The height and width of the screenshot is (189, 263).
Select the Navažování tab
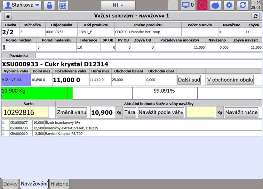(34, 184)
